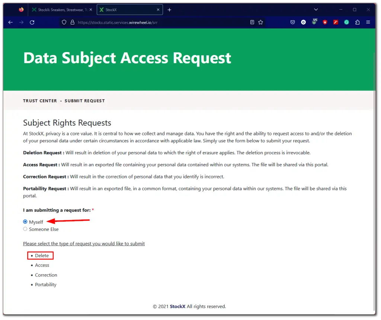Click the request type selection link

[x=84, y=243]
